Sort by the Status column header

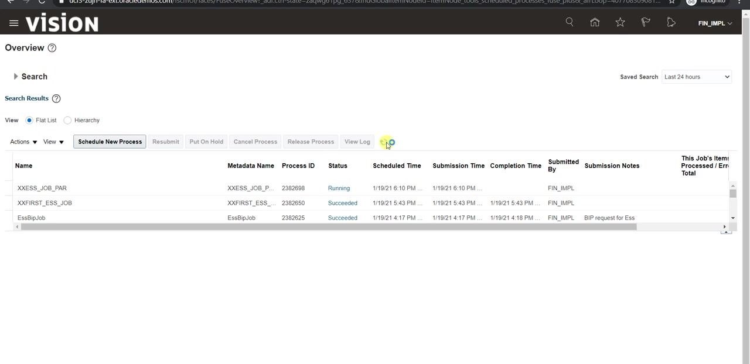point(337,166)
